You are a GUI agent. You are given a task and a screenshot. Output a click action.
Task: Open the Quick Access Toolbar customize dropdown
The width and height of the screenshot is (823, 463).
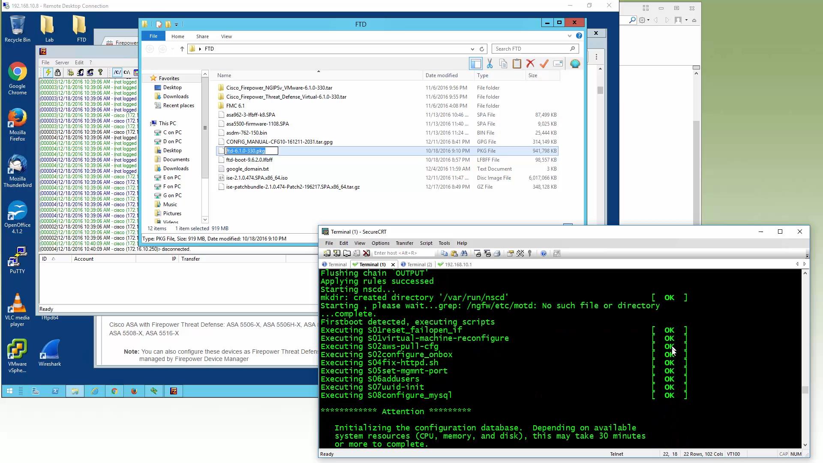[176, 24]
